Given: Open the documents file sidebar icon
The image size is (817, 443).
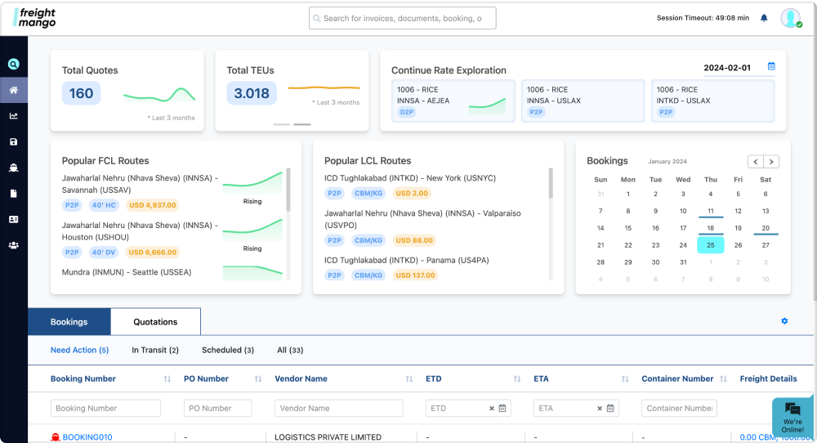Looking at the screenshot, I should (13, 194).
